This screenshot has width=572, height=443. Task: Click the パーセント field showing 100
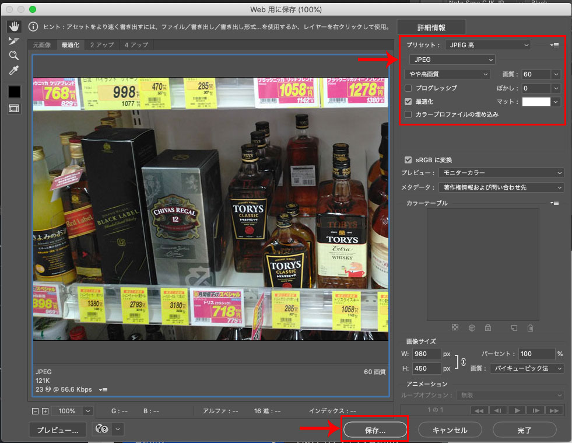click(537, 354)
